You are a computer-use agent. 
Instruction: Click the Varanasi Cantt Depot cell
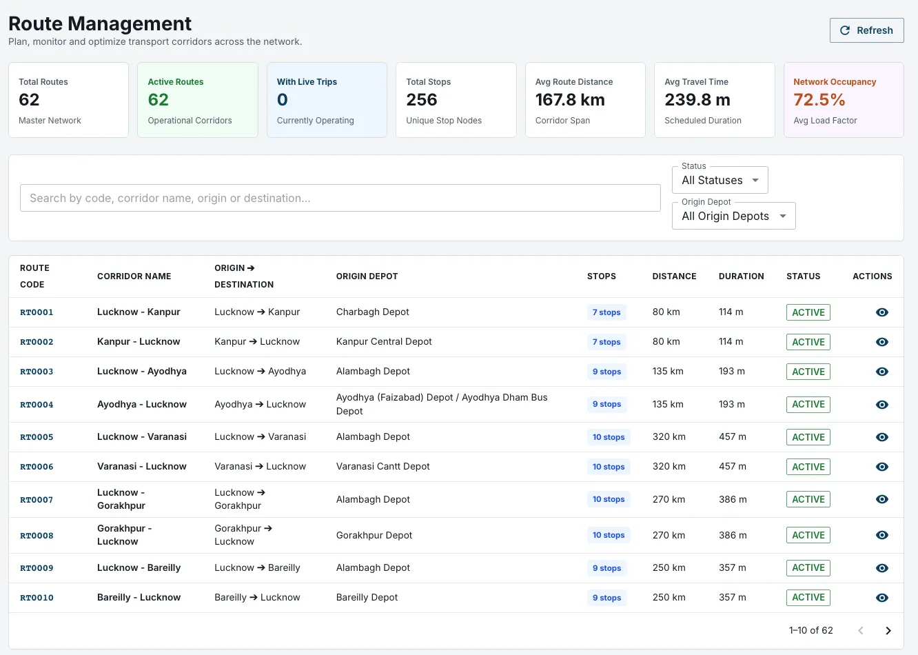(382, 467)
